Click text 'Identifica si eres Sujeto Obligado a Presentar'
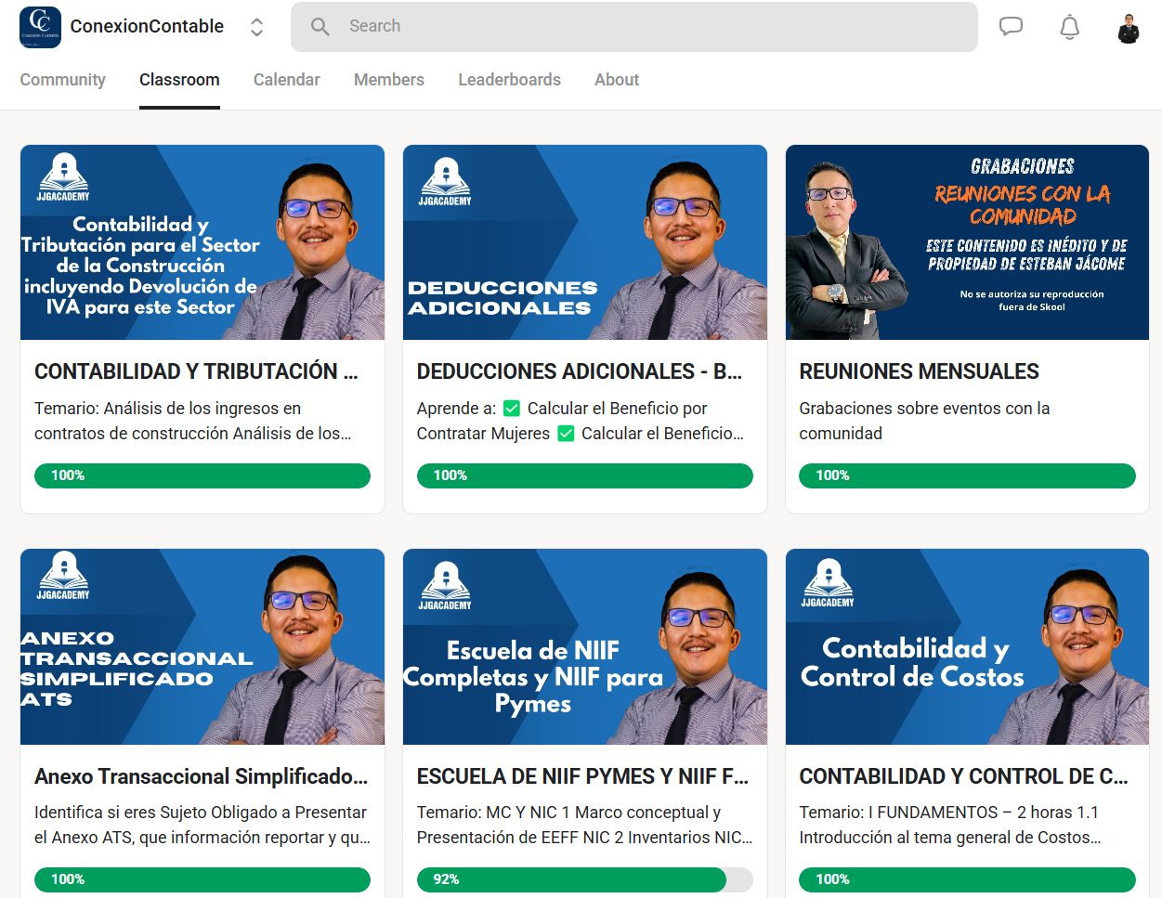 click(201, 813)
